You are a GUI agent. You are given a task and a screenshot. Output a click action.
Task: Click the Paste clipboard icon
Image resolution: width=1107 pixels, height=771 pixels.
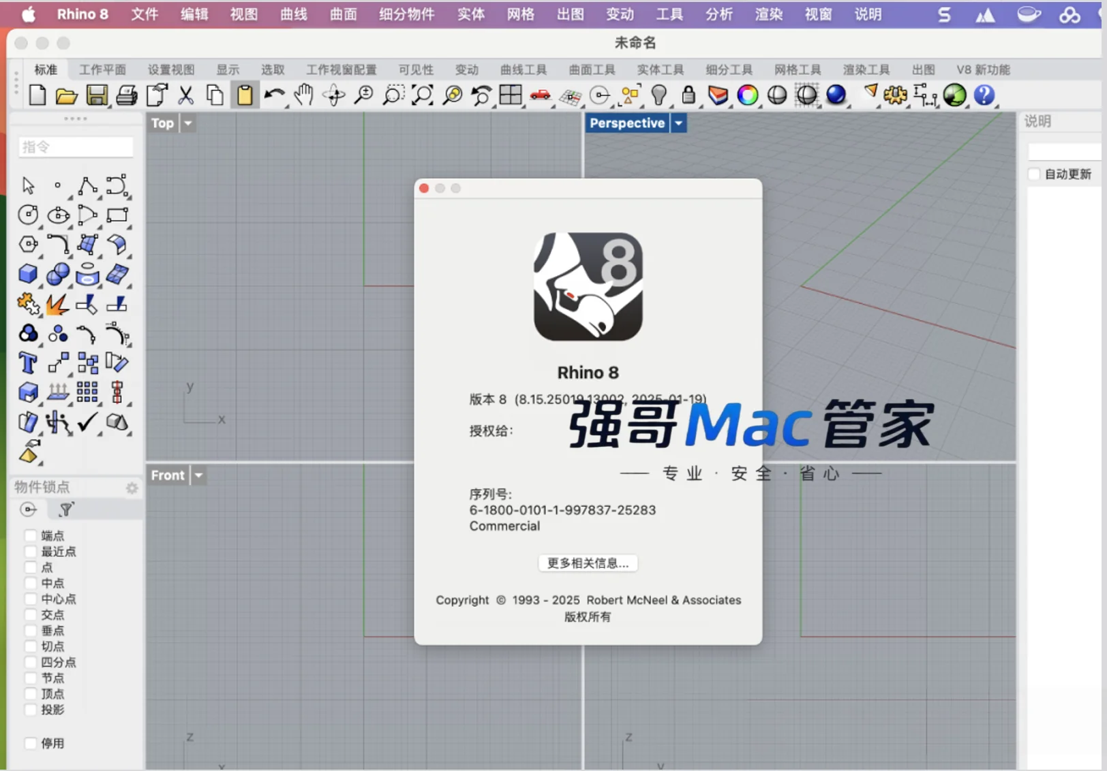(245, 95)
